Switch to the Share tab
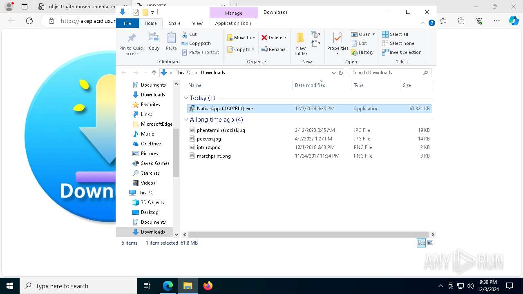Screen dimensions: 523x294 click(x=174, y=23)
